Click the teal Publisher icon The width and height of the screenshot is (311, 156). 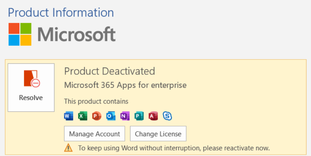(x=139, y=116)
